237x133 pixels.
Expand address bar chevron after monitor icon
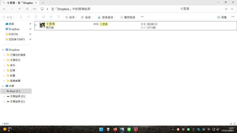point(47,9)
